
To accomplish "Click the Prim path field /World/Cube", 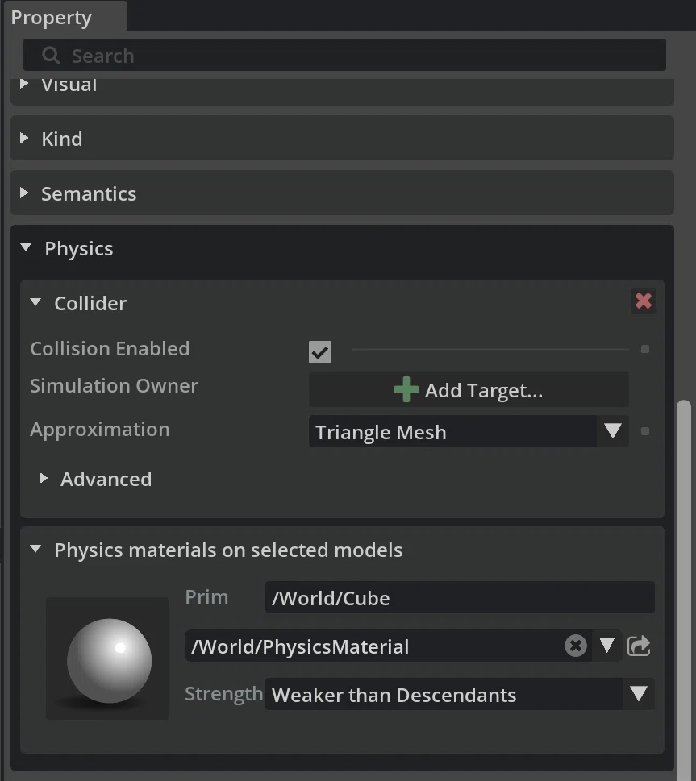I will 460,597.
